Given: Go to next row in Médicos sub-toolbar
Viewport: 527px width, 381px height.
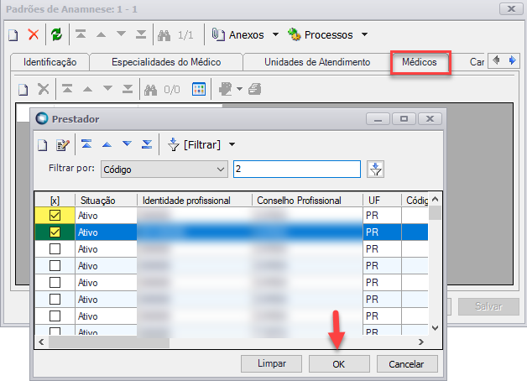Looking at the screenshot, I should [107, 88].
